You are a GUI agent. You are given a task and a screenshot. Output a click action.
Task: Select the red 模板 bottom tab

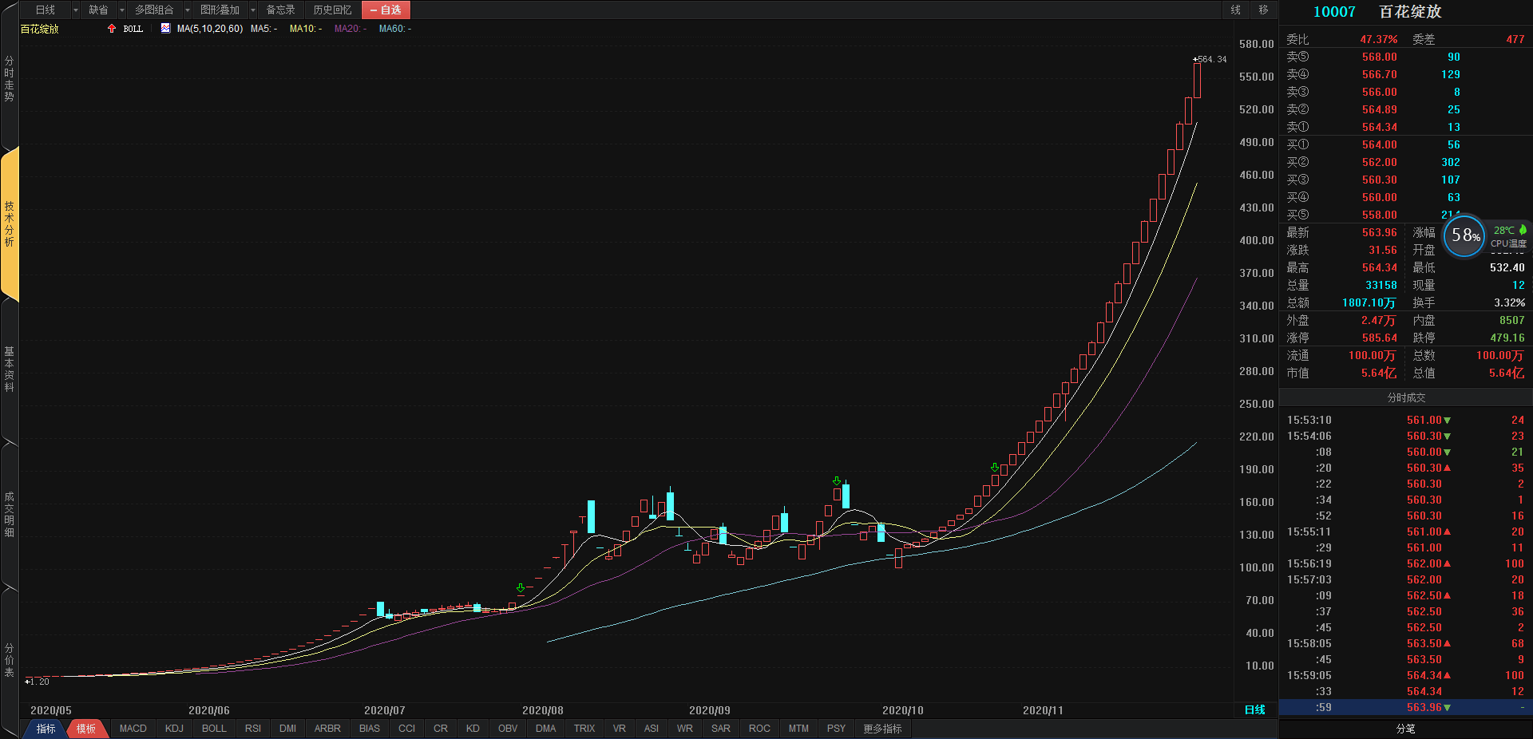point(86,729)
